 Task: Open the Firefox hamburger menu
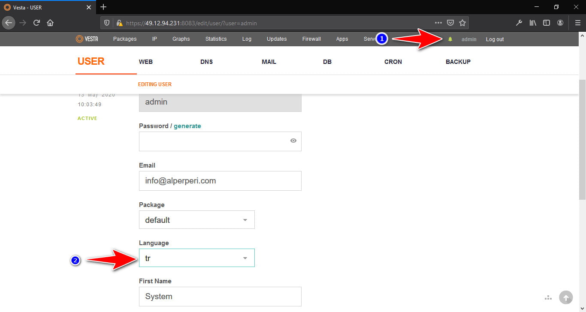(577, 23)
